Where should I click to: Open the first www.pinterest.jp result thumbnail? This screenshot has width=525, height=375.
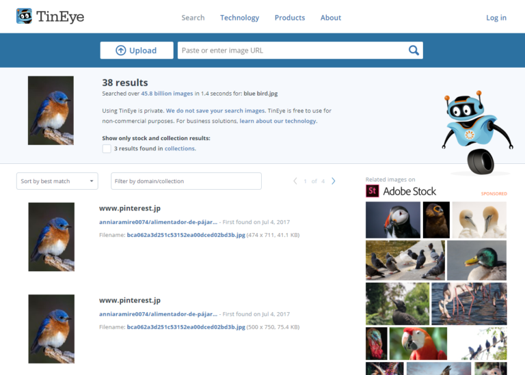51,236
